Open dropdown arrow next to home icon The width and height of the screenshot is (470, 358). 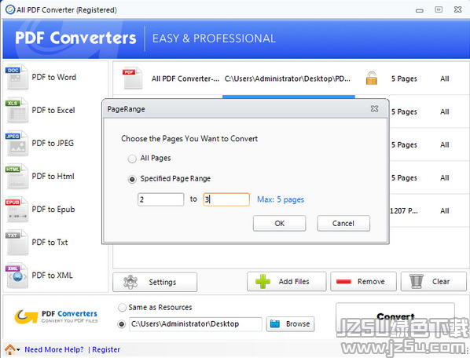click(18, 349)
